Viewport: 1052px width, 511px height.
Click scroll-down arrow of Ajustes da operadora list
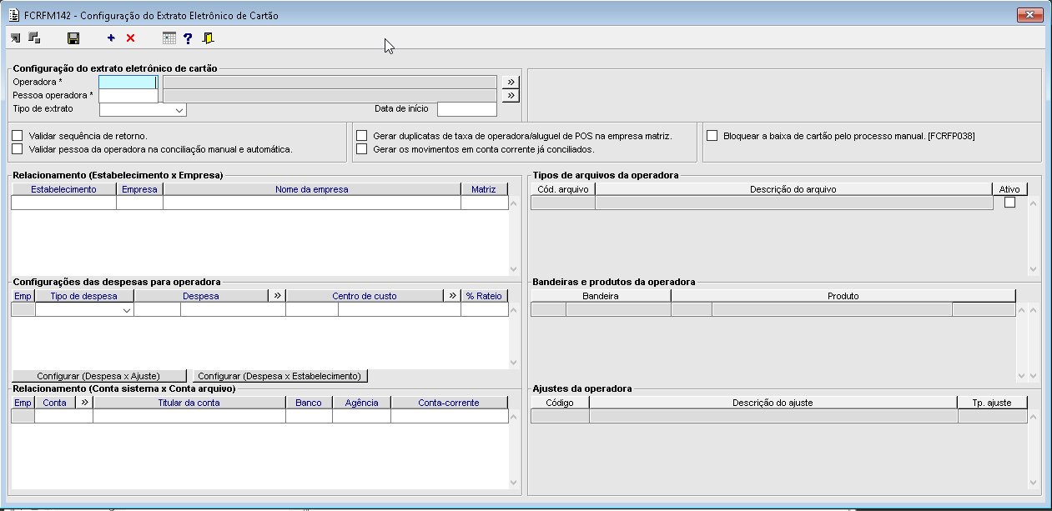coord(1034,482)
